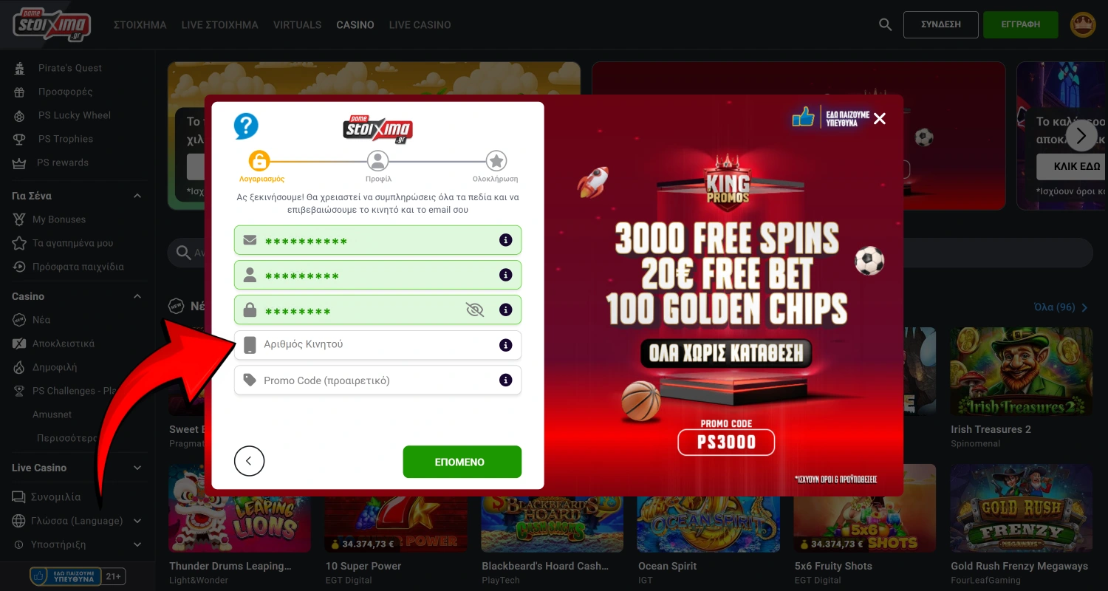The height and width of the screenshot is (591, 1108).
Task: Advance carousel with the right arrow
Action: [1081, 135]
